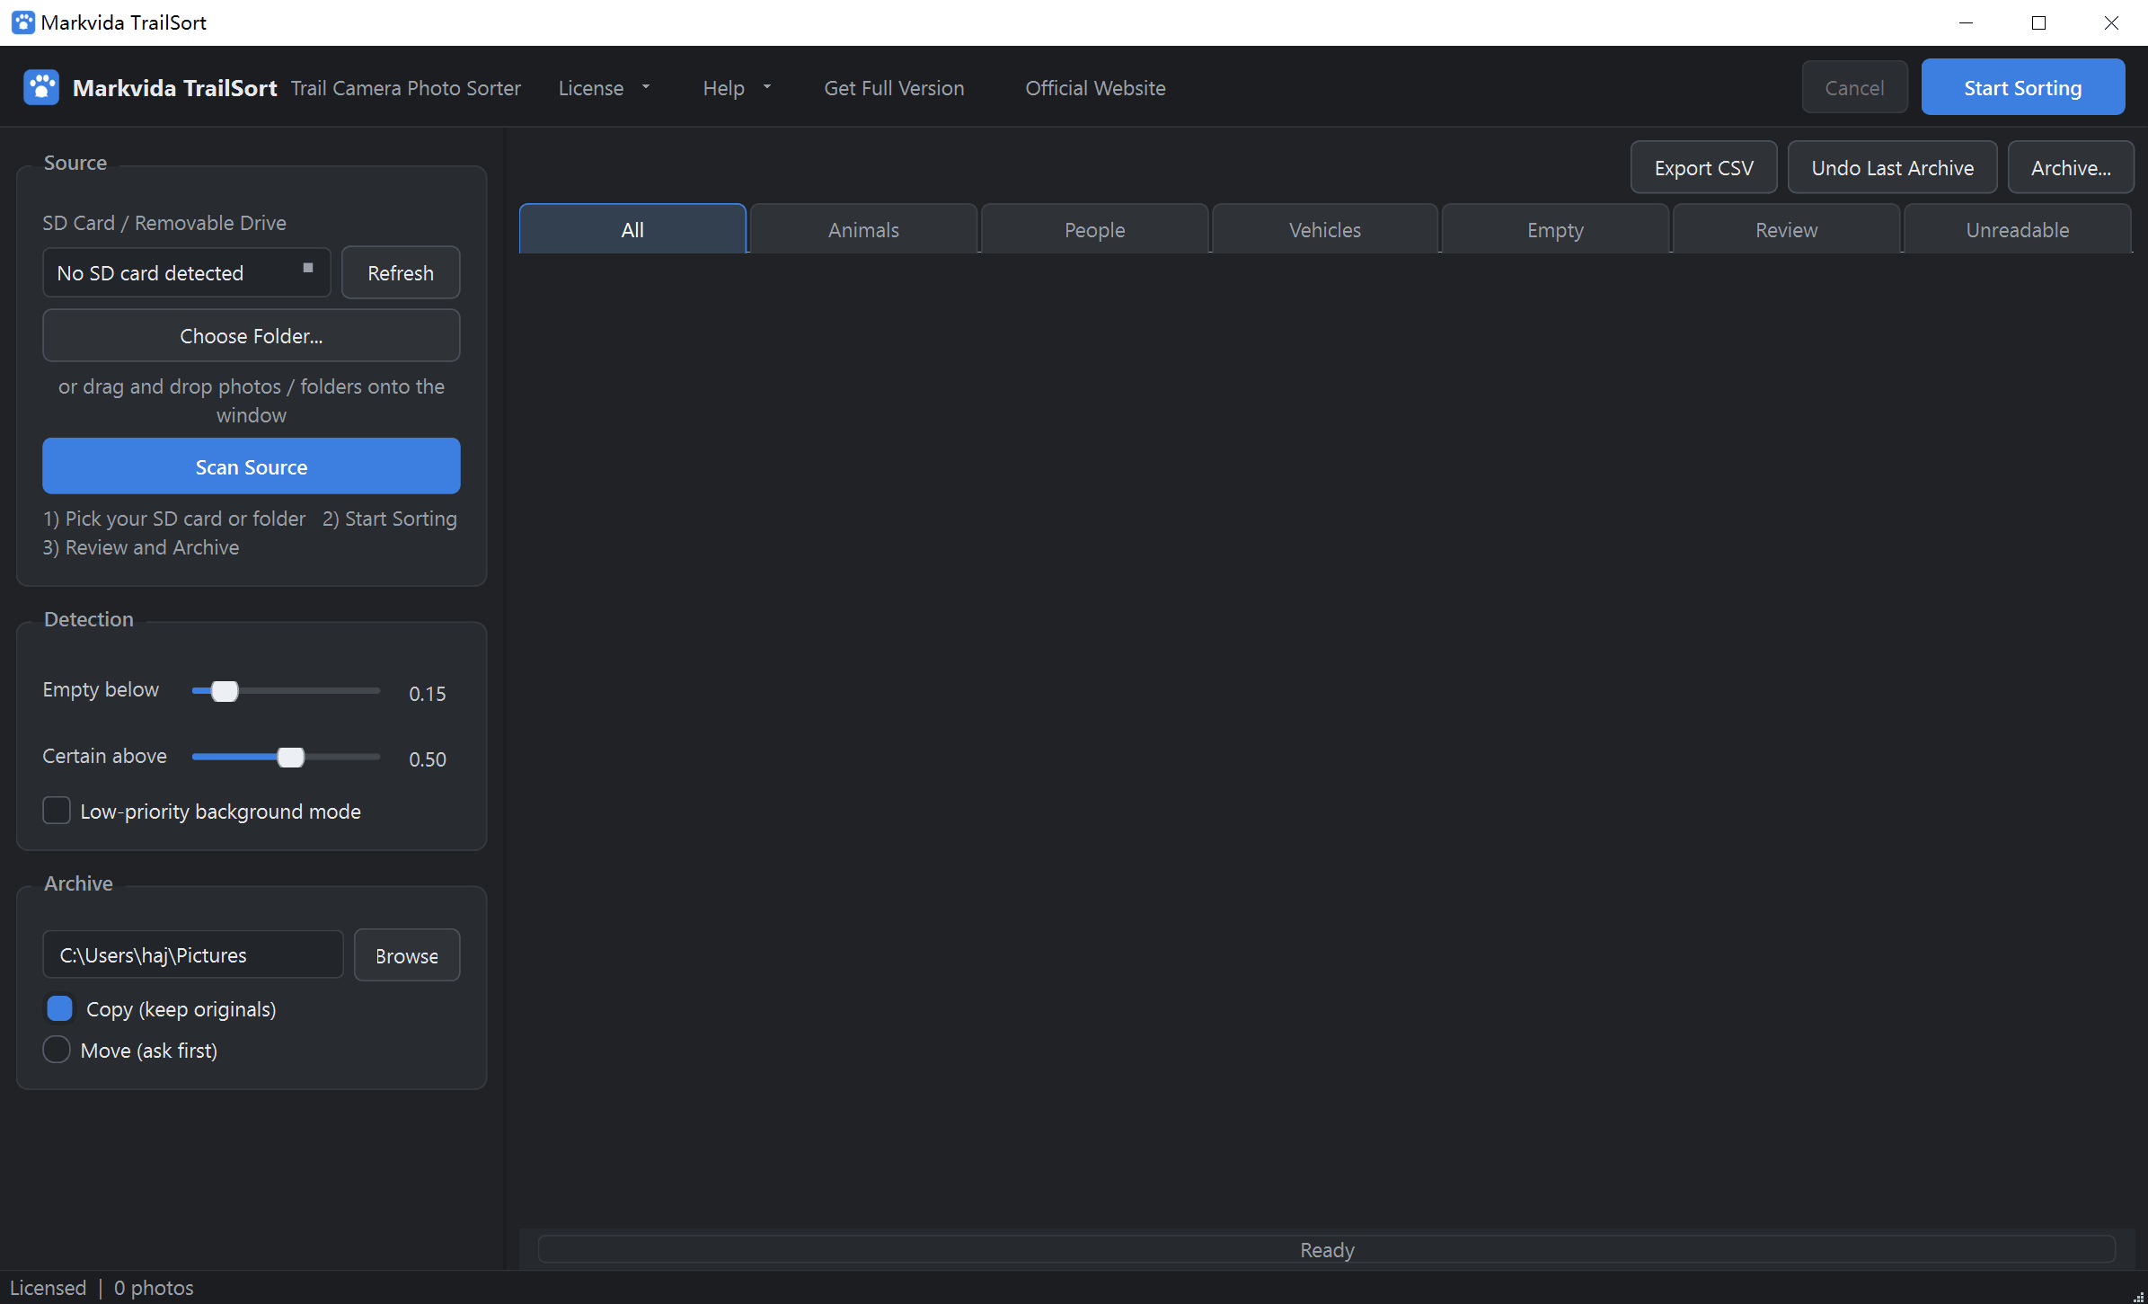Expand the SD card drive dropdown
The image size is (2148, 1304).
pyautogui.click(x=187, y=272)
